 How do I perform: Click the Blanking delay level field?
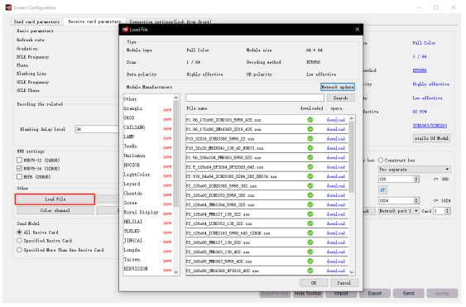pos(97,129)
